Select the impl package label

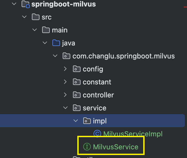coord(100,121)
